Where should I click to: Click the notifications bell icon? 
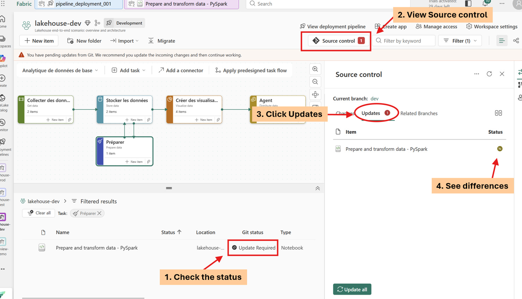[x=485, y=3]
